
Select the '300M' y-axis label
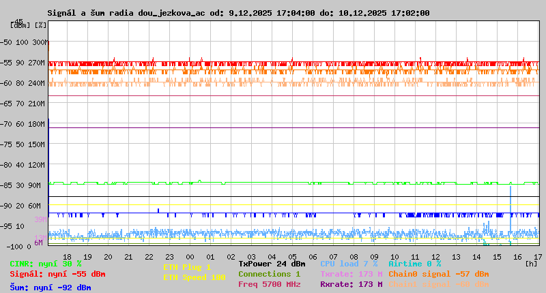pyautogui.click(x=40, y=42)
